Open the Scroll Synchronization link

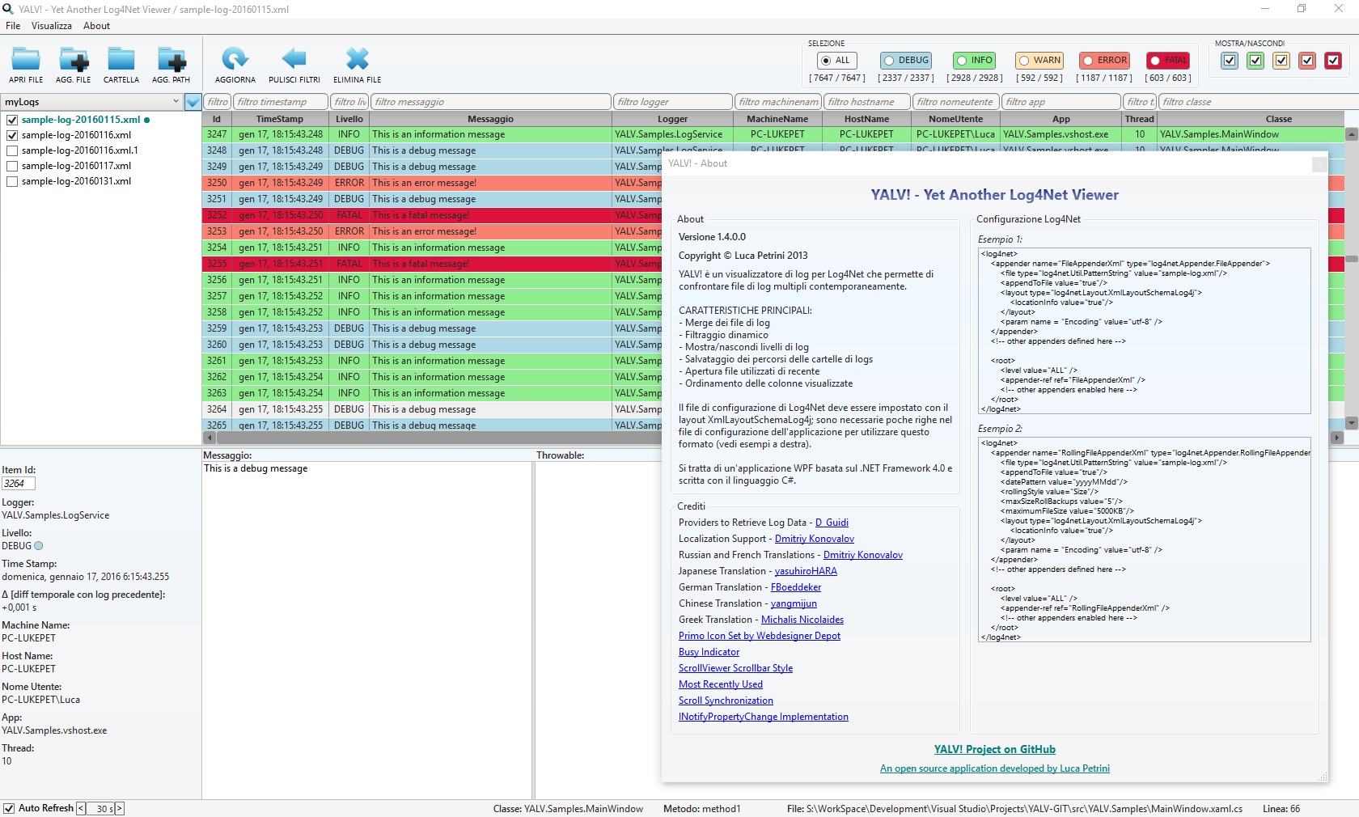tap(726, 701)
